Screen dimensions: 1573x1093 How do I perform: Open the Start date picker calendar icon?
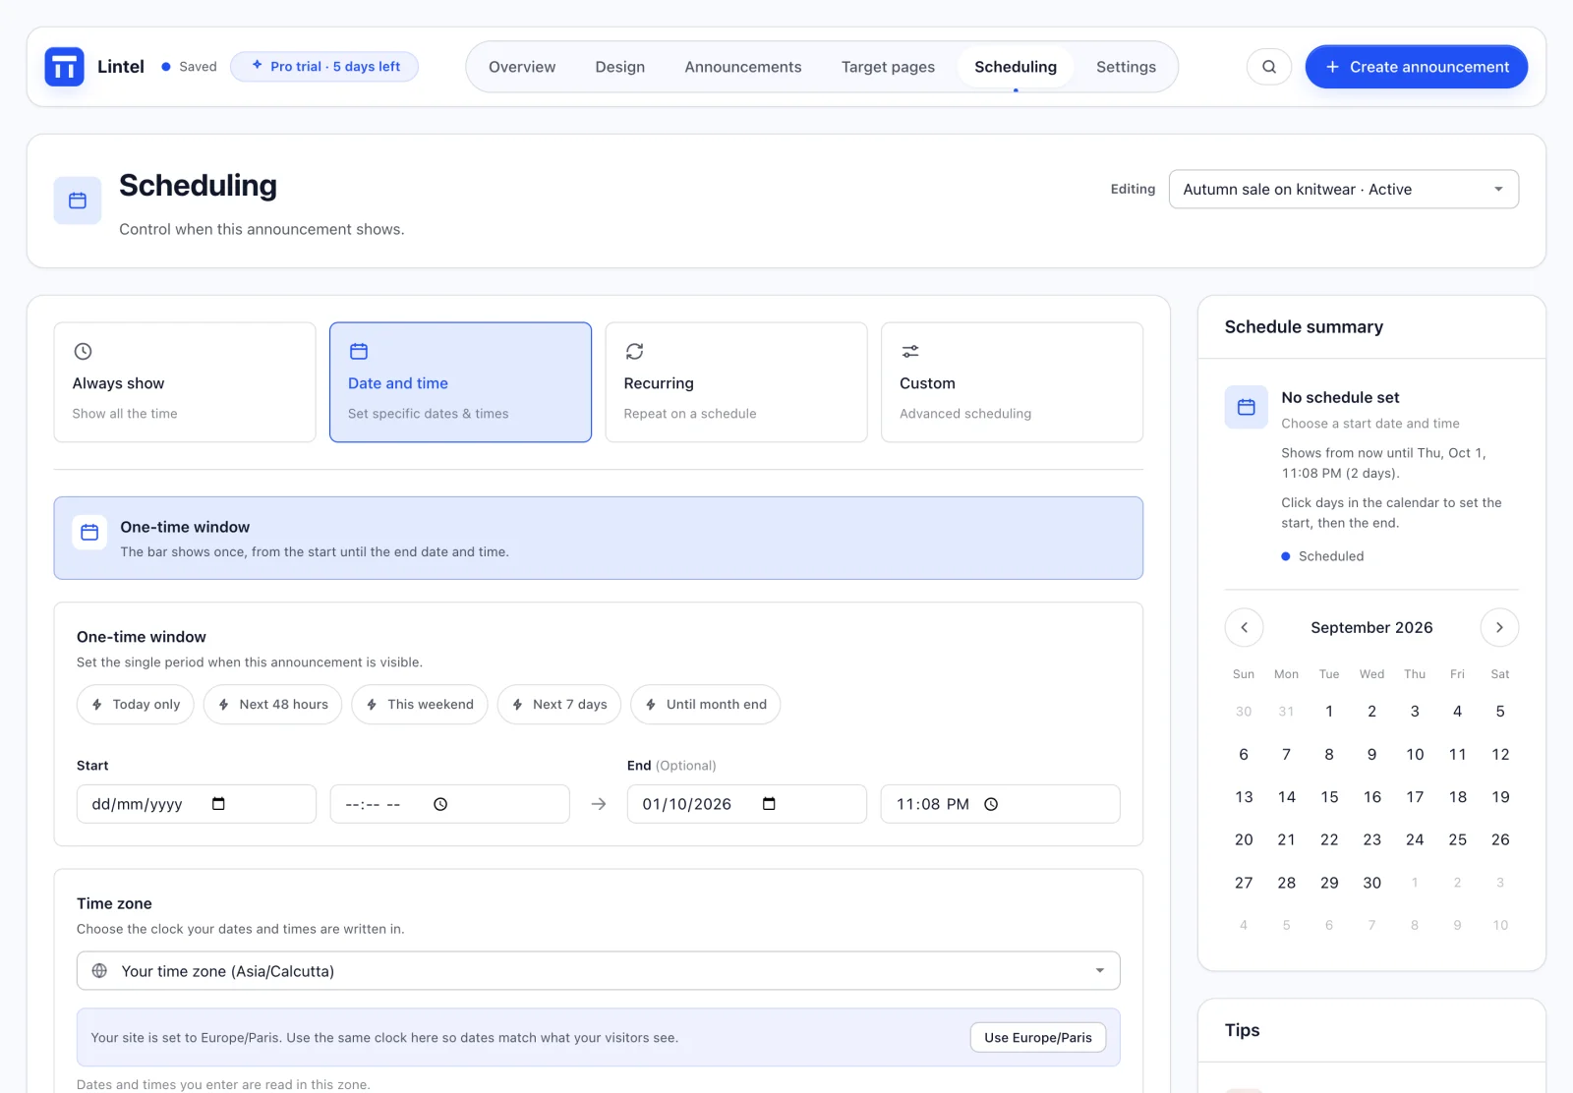click(x=218, y=804)
